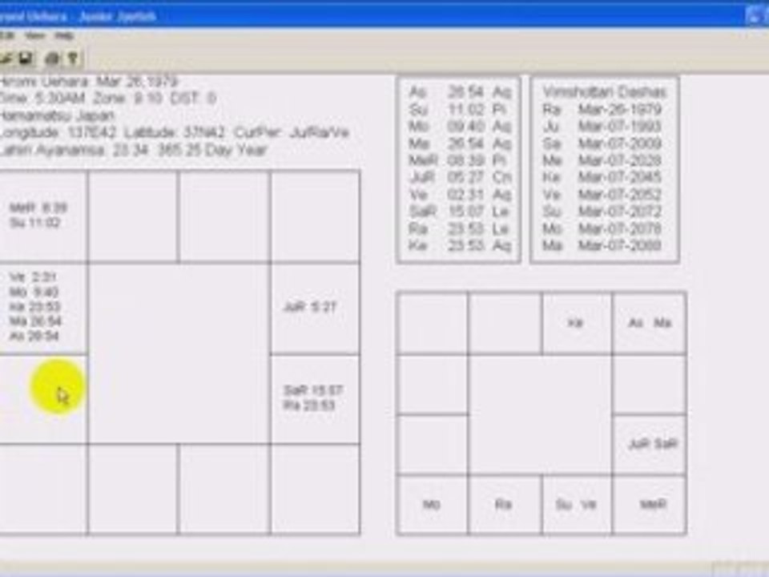Select the Mo Mar-07-2078 dasha row
Viewport: 769px width, 577px height.
click(x=602, y=228)
